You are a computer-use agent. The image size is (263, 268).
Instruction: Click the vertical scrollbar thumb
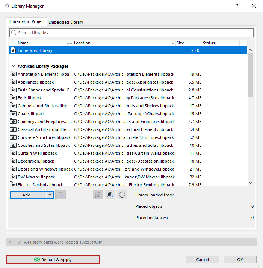point(250,75)
